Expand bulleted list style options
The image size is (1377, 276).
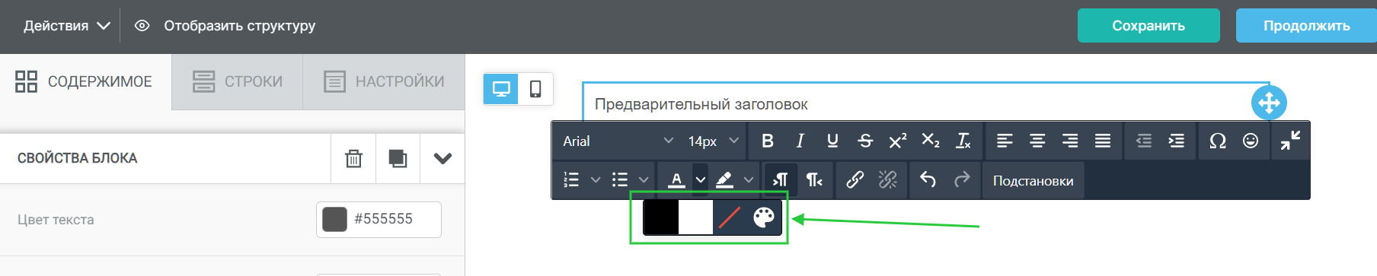[644, 180]
